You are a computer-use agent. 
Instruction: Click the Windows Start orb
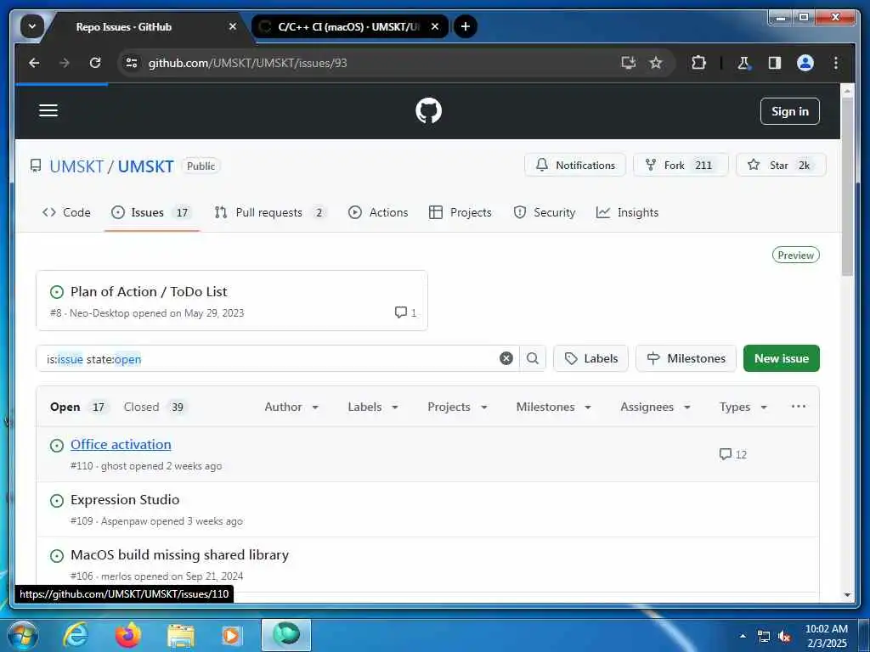[23, 635]
